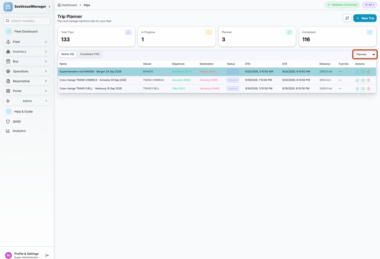This screenshot has width=380, height=259.
Task: Click the planned status badge for TRANS CHEMICA
Action: point(233,80)
